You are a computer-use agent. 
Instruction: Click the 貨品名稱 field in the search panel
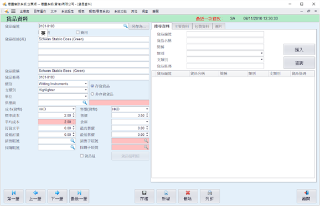pos(225,40)
